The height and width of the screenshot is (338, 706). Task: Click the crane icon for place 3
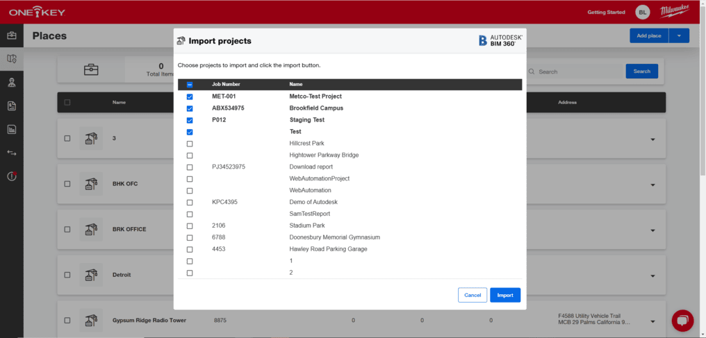coord(91,138)
